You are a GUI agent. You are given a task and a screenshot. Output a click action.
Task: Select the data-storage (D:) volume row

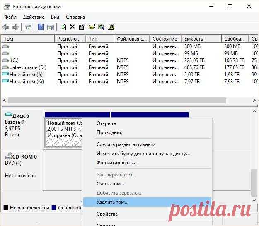[x=27, y=67]
